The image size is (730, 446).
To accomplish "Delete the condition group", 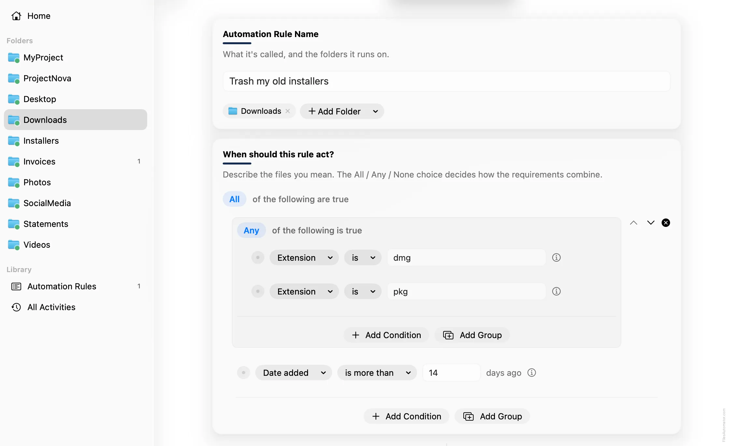I will (x=666, y=223).
